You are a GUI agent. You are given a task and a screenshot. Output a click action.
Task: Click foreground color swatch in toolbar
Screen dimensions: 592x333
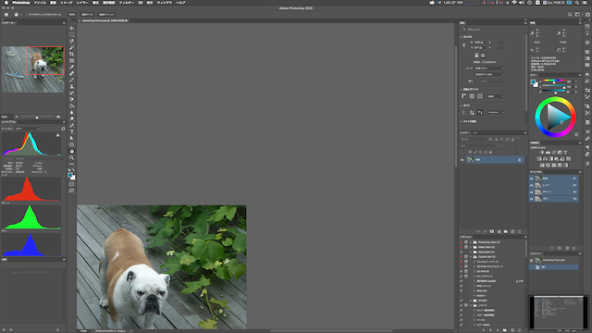(x=70, y=176)
